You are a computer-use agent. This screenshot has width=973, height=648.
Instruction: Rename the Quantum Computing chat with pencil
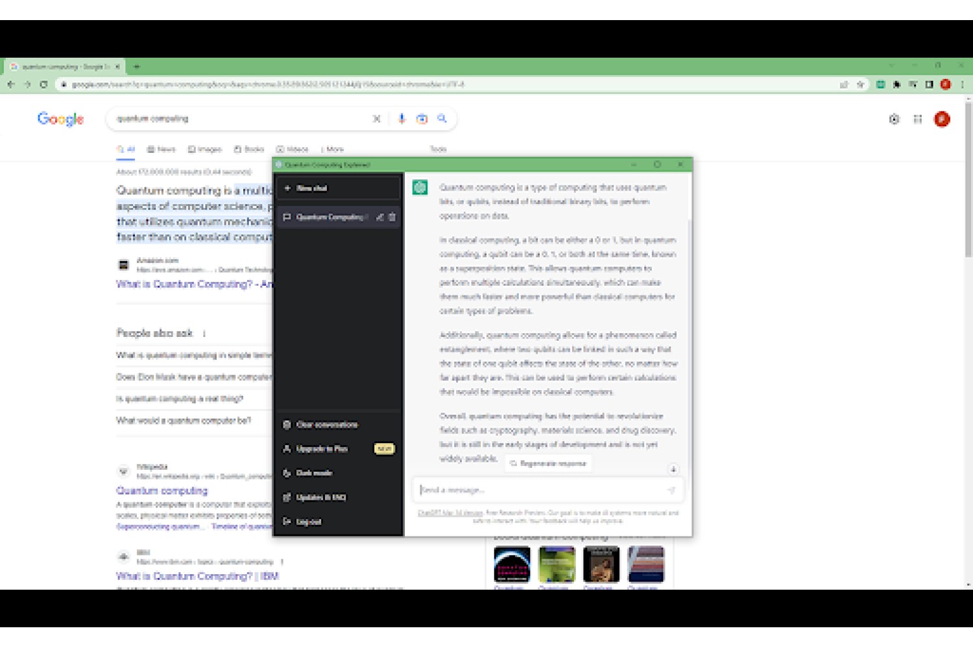pos(380,217)
